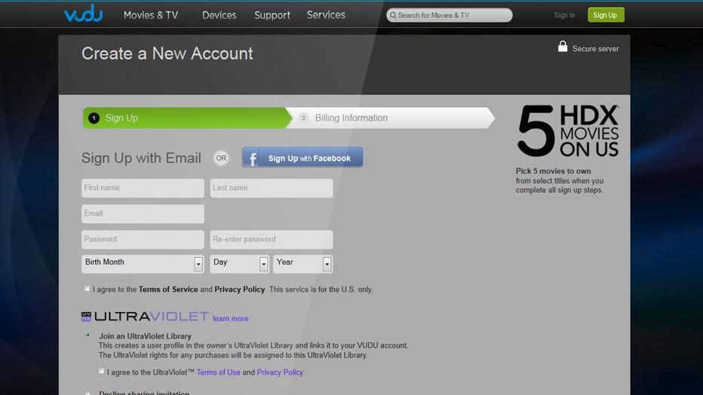Open the Devices menu
This screenshot has height=395, width=703.
[x=219, y=15]
